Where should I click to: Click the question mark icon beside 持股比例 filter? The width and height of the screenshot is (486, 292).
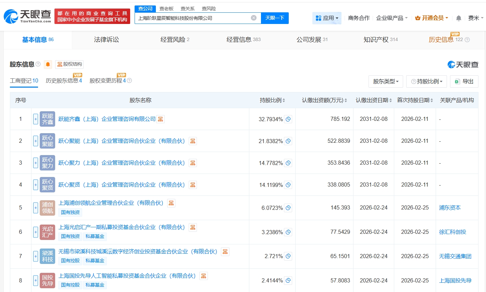pyautogui.click(x=413, y=81)
